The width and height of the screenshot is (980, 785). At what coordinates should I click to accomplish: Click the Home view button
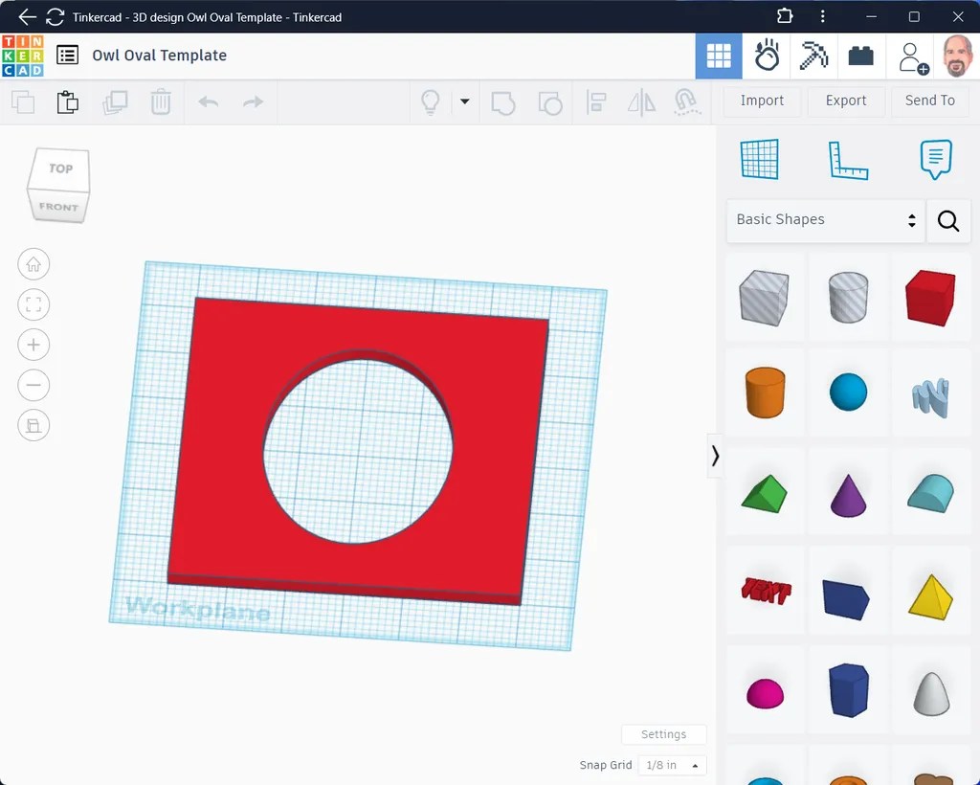pos(33,264)
